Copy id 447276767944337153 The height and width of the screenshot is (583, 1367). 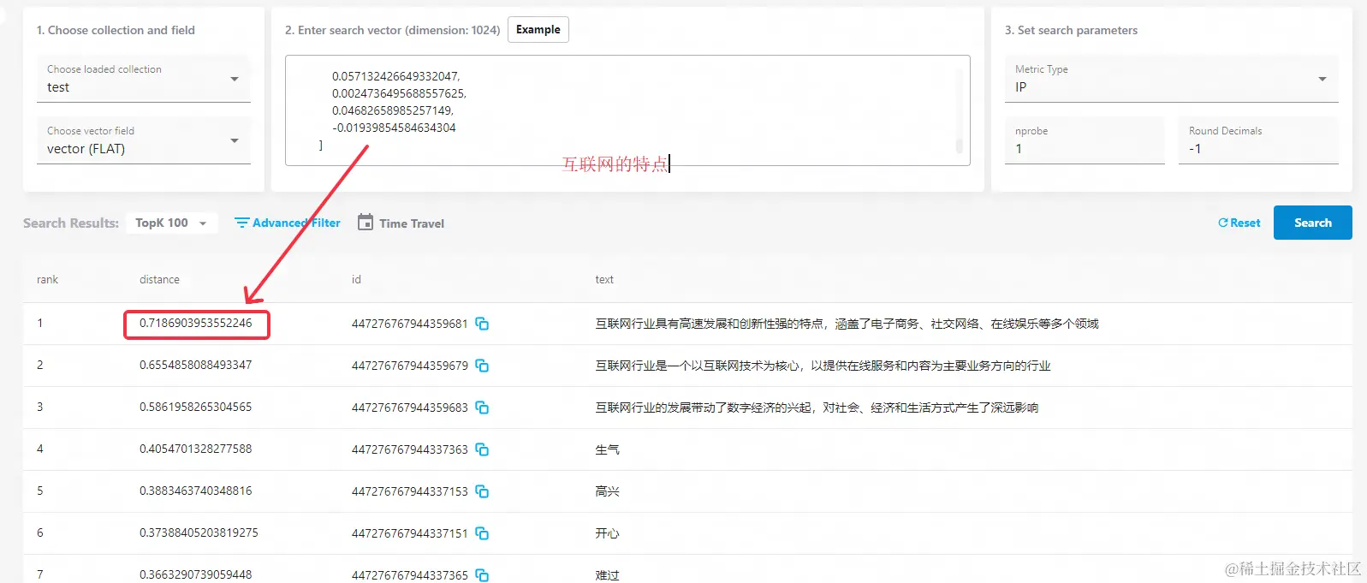click(482, 491)
